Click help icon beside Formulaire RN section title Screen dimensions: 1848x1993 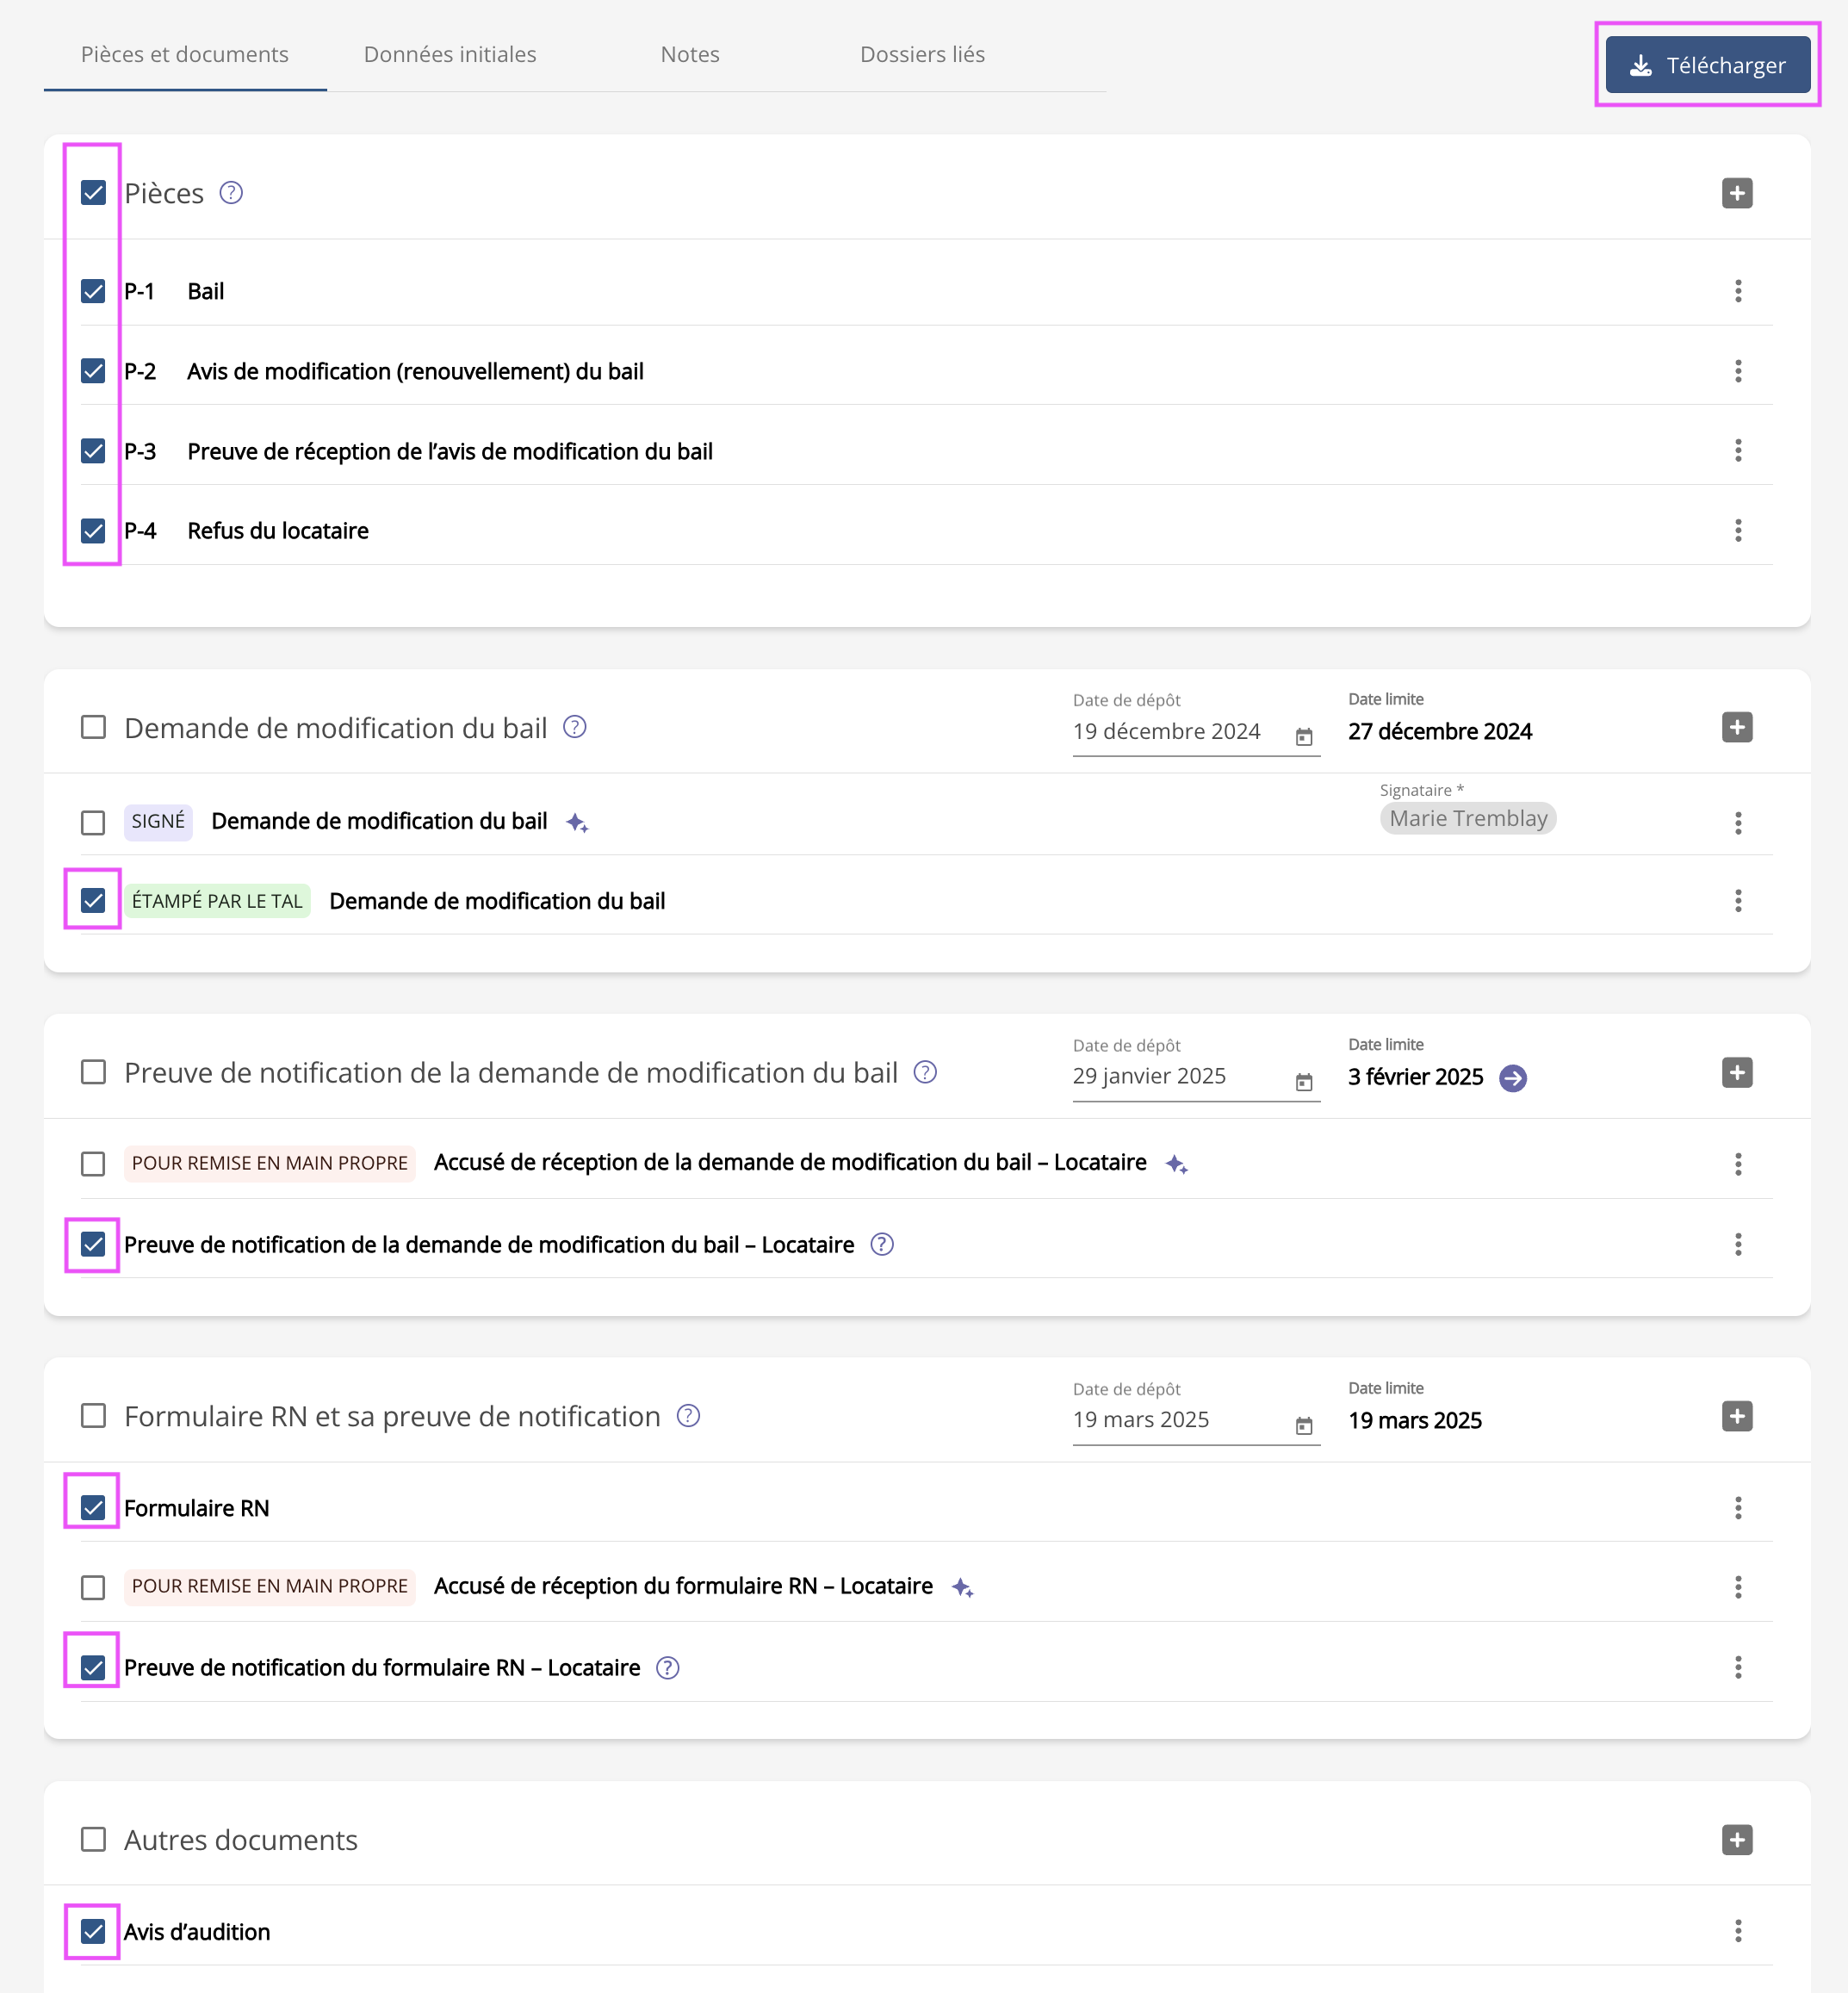coord(688,1416)
